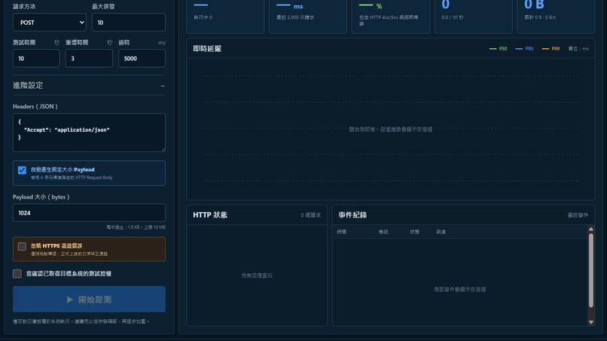
Task: Click the % error rate card value
Action: click(371, 6)
